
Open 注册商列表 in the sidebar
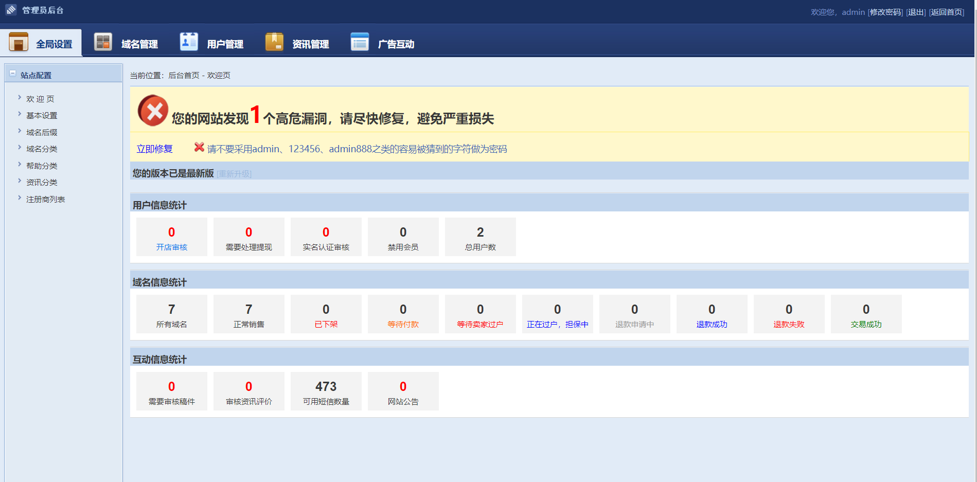(45, 200)
